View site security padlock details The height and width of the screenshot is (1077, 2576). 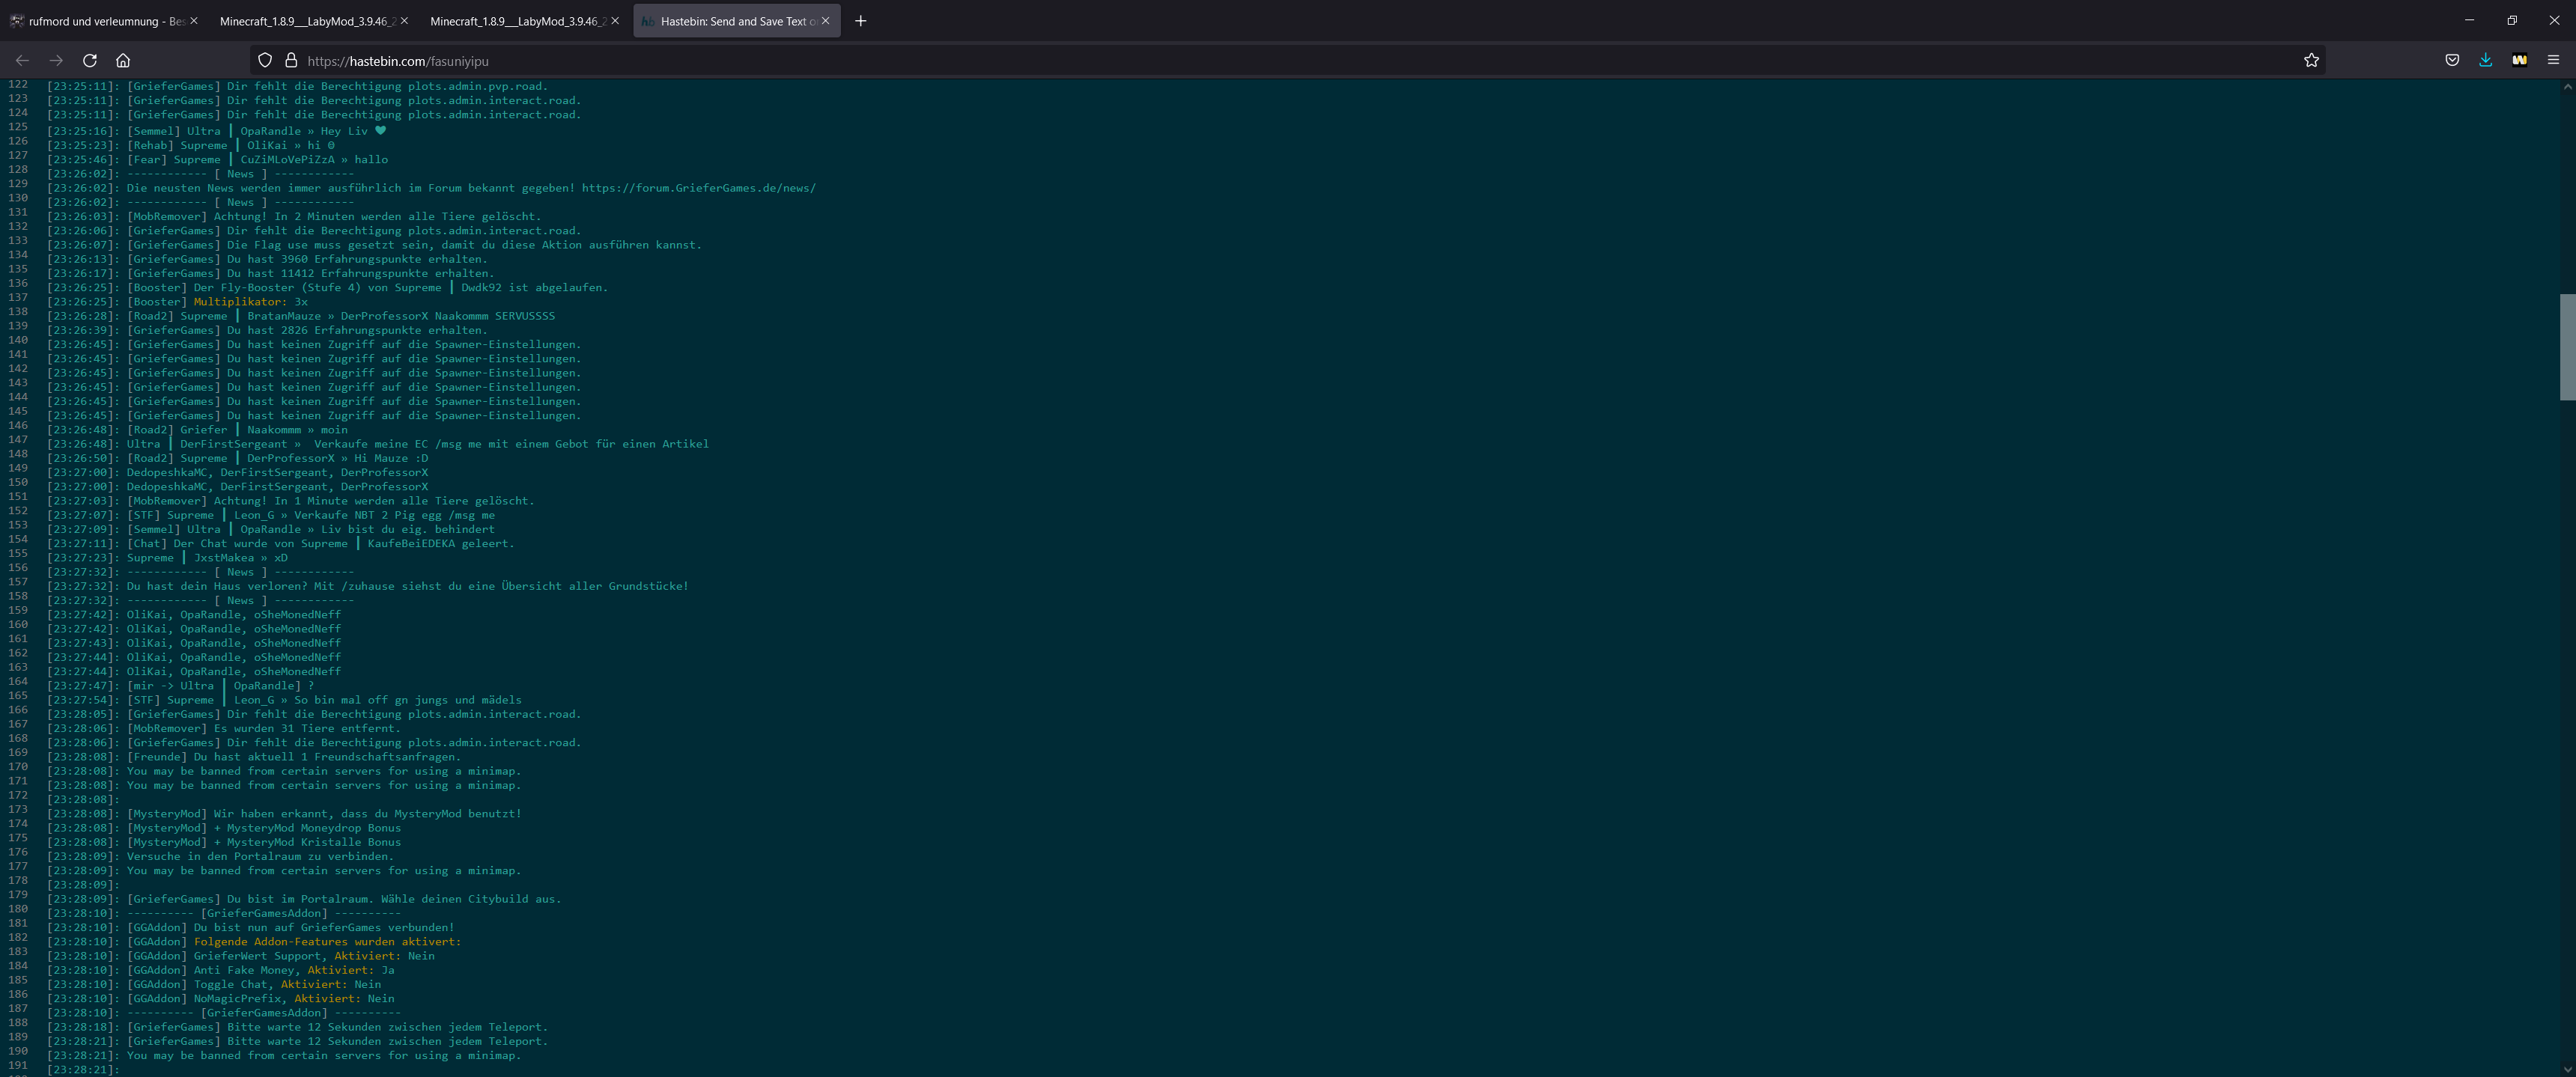[x=291, y=60]
